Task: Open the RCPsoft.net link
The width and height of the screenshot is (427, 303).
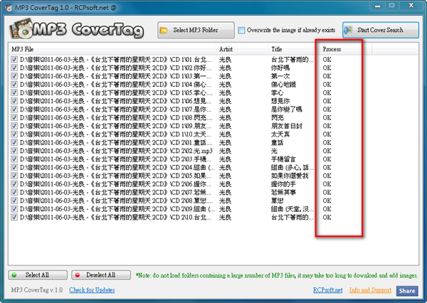Action: (x=327, y=290)
